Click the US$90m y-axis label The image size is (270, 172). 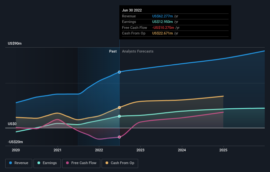click(15, 43)
